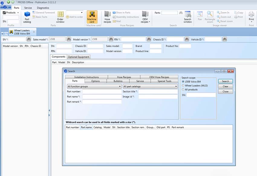257x176 pixels.
Task: Click Basic Facts in the Parts group
Action: coord(40,17)
